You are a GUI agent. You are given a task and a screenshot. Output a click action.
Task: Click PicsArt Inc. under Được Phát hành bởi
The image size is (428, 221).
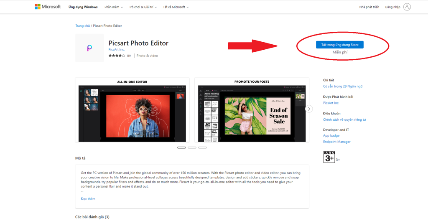click(331, 103)
